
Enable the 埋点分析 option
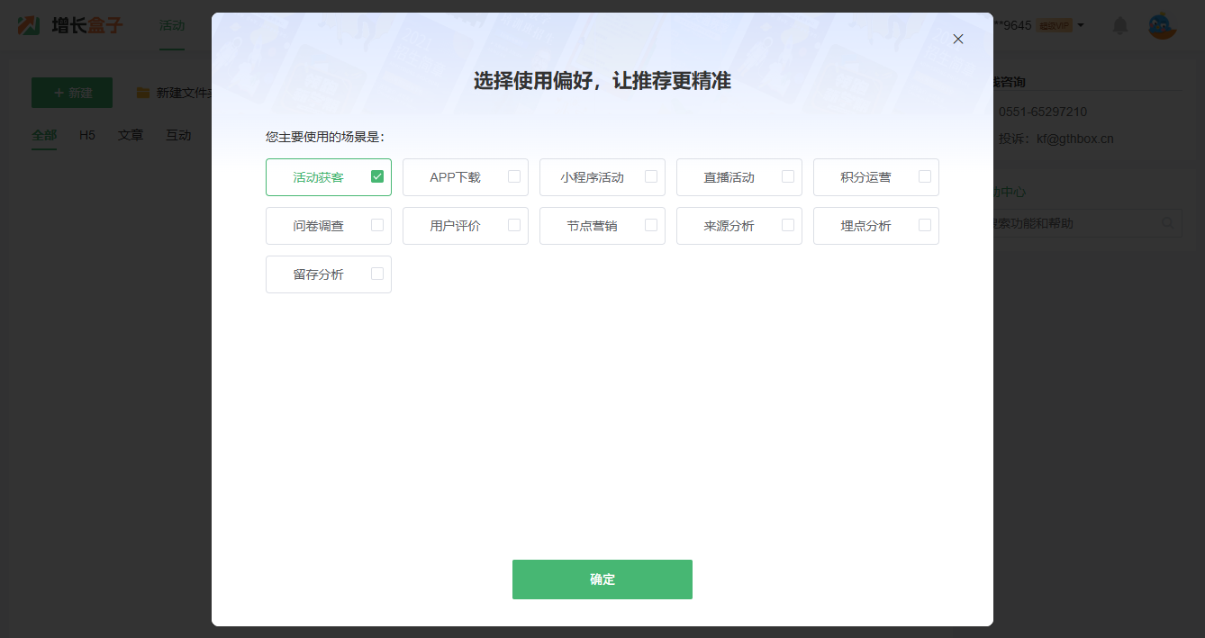pos(925,226)
